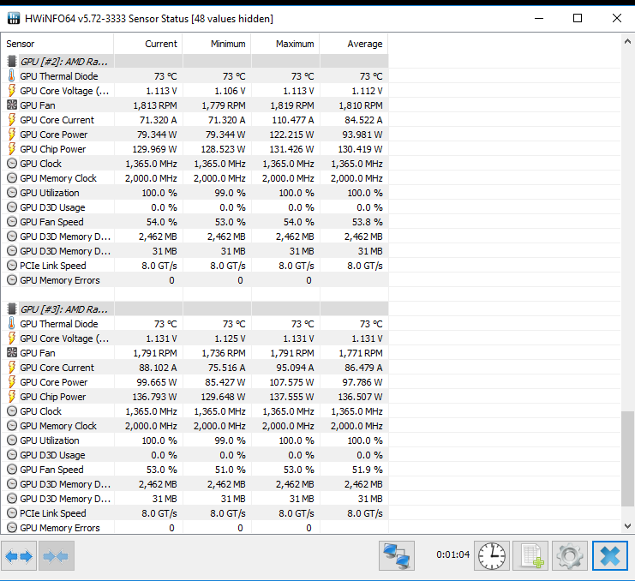
Task: Click GPU #3 current value 136.793 W
Action: 155,397
